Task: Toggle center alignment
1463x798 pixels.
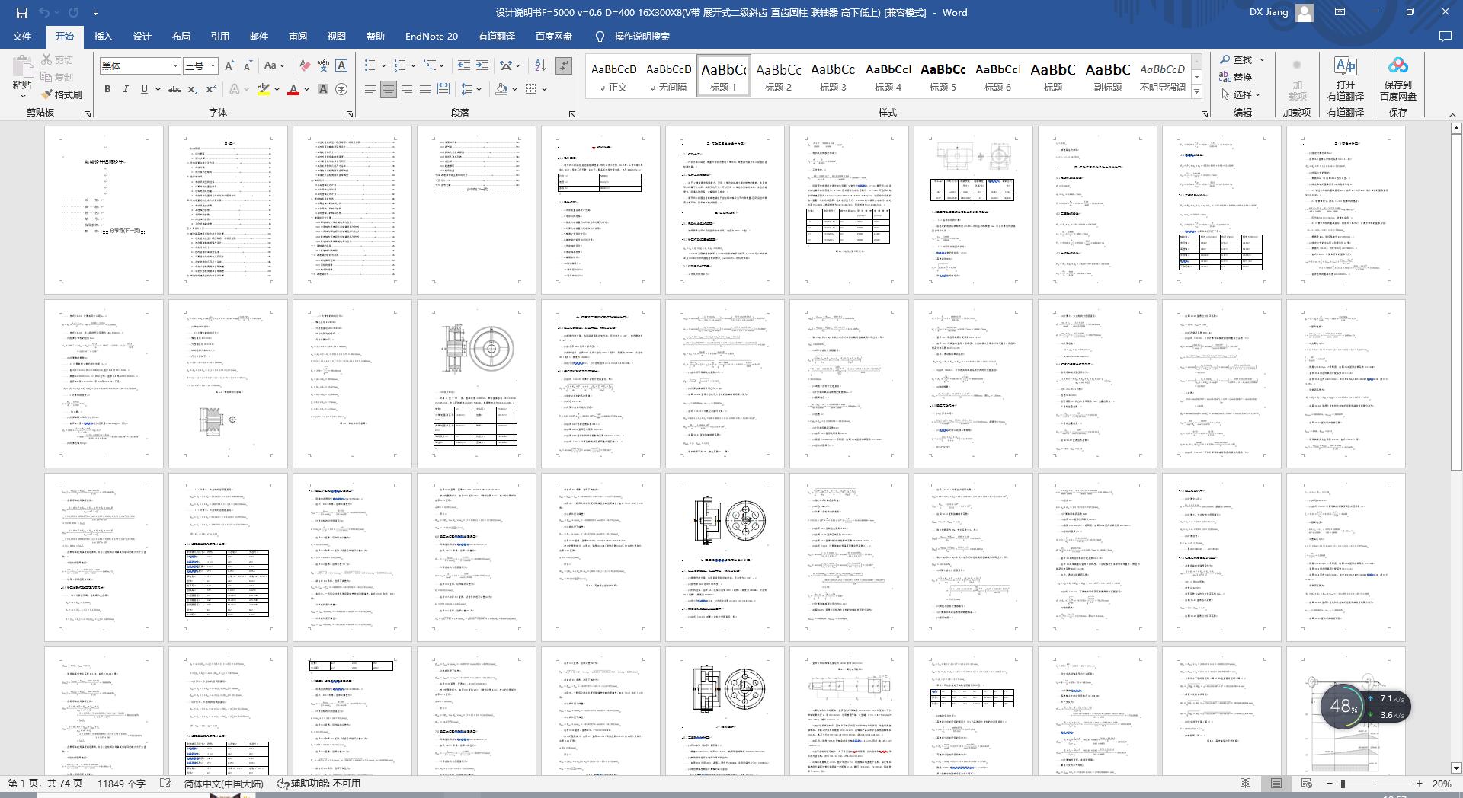Action: click(389, 89)
